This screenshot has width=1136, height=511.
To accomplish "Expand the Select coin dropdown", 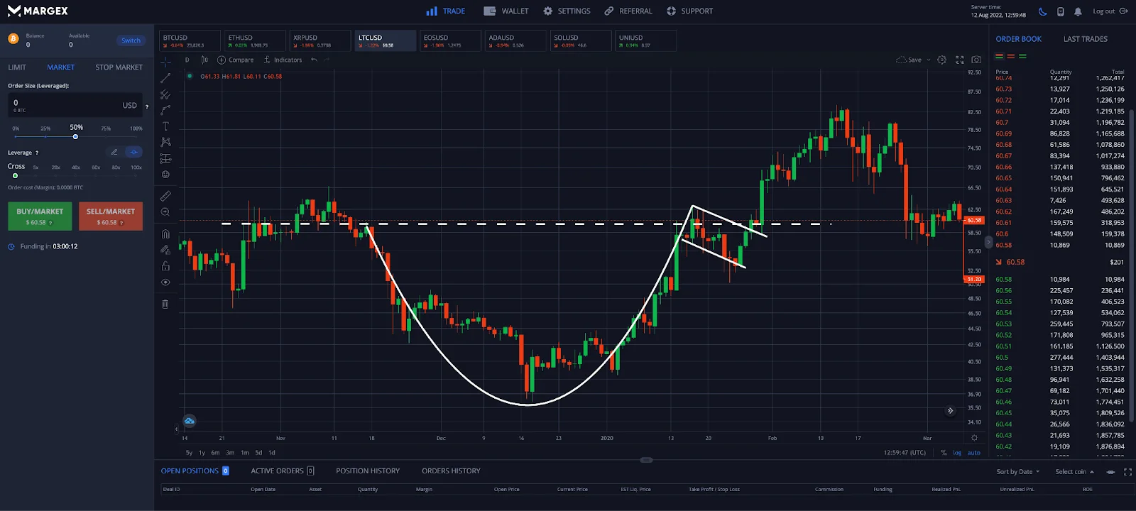I will (1074, 472).
